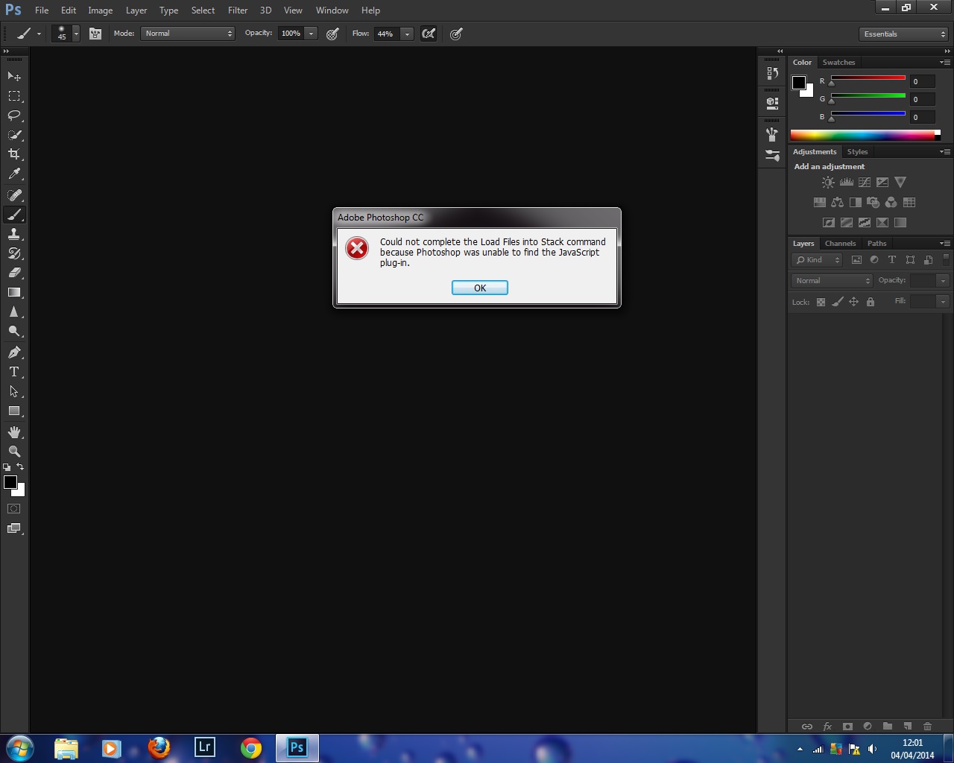Screen dimensions: 954x763
Task: Switch to the Channels tab
Action: (840, 244)
